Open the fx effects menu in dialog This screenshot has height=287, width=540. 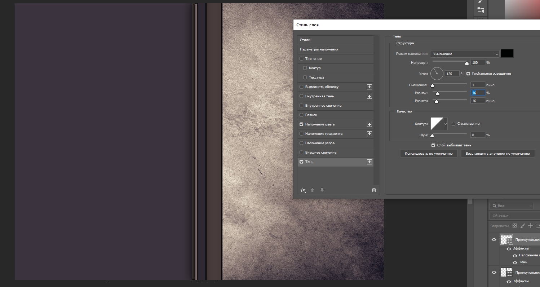[x=303, y=190]
